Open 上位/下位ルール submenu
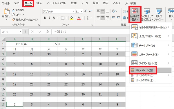 tap(151, 36)
